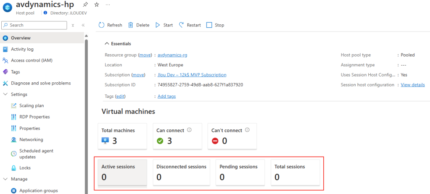
Task: Select the Total sessions tile
Action: [295, 172]
